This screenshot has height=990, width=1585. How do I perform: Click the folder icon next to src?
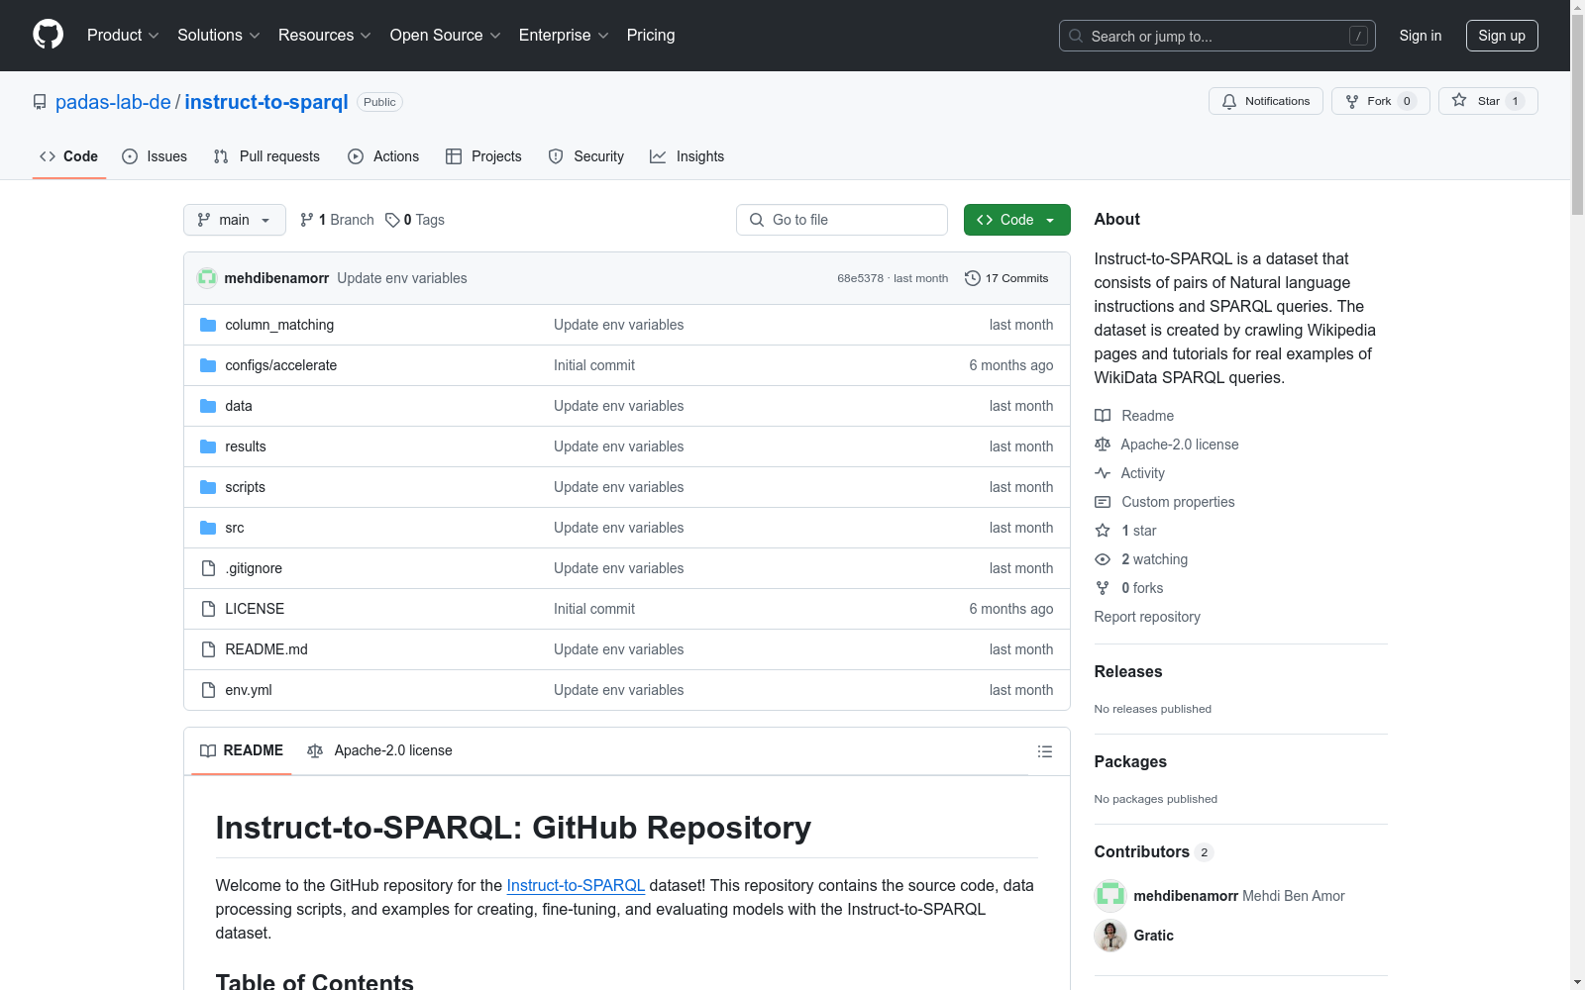tap(208, 528)
